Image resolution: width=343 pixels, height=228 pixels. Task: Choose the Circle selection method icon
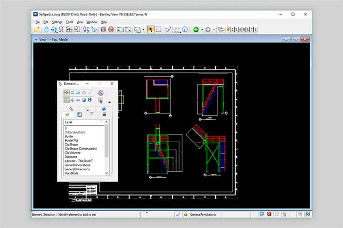pos(84,93)
